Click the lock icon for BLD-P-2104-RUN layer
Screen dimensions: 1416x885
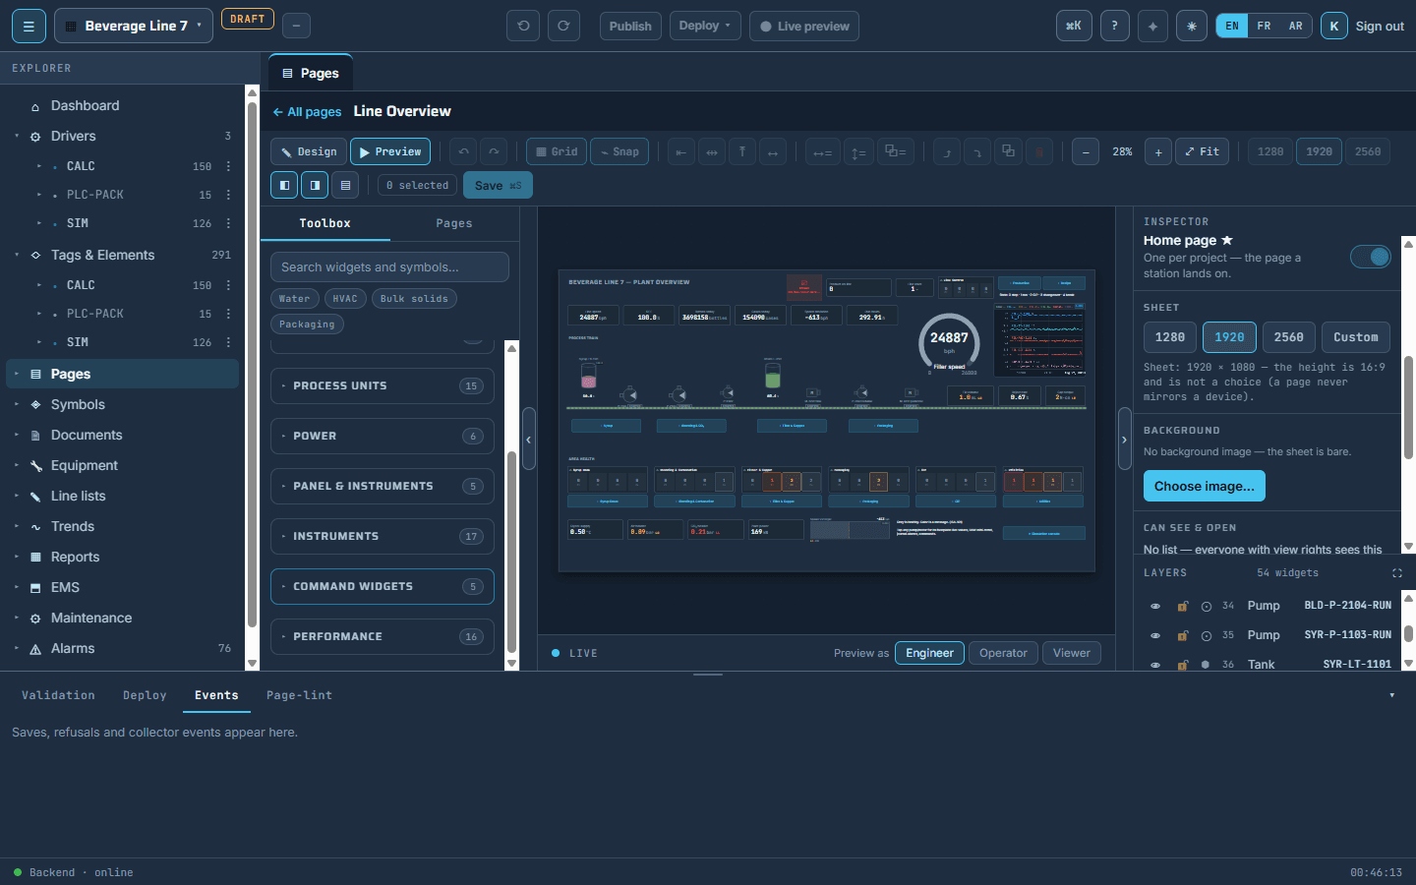point(1183,606)
